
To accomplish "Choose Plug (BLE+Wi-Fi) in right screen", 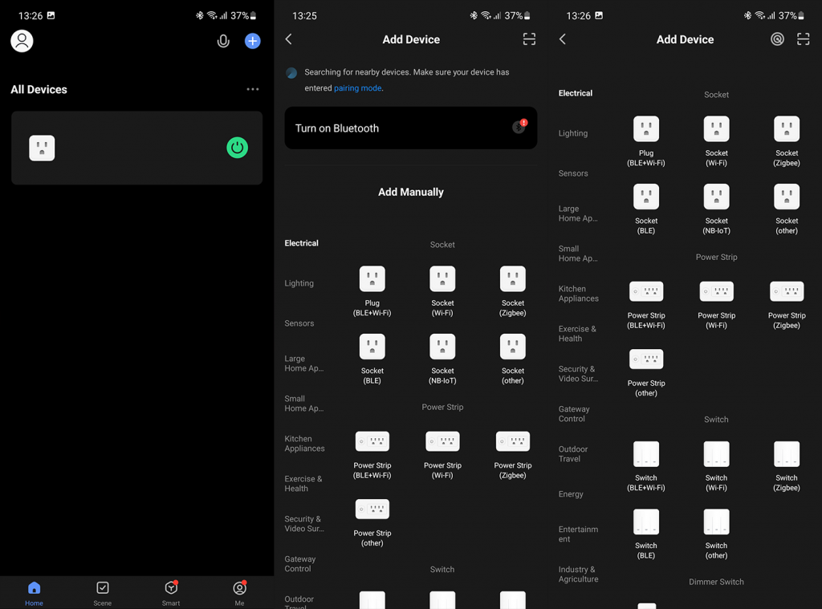I will (646, 141).
